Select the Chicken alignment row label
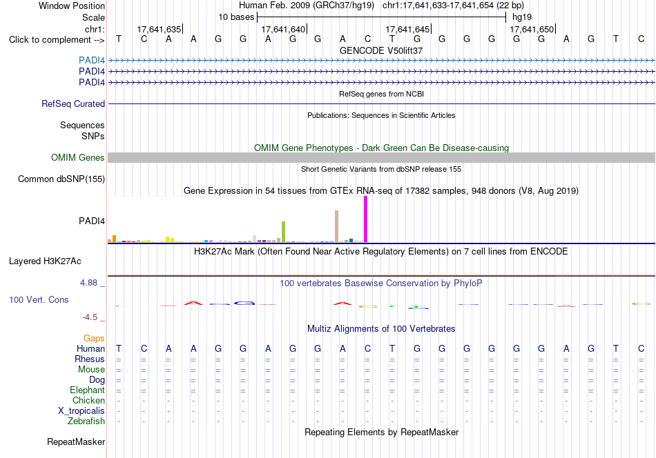The width and height of the screenshot is (656, 458). [88, 400]
